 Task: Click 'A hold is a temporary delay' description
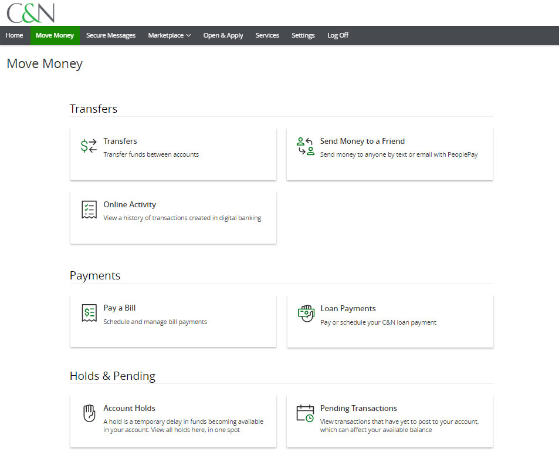point(183,426)
